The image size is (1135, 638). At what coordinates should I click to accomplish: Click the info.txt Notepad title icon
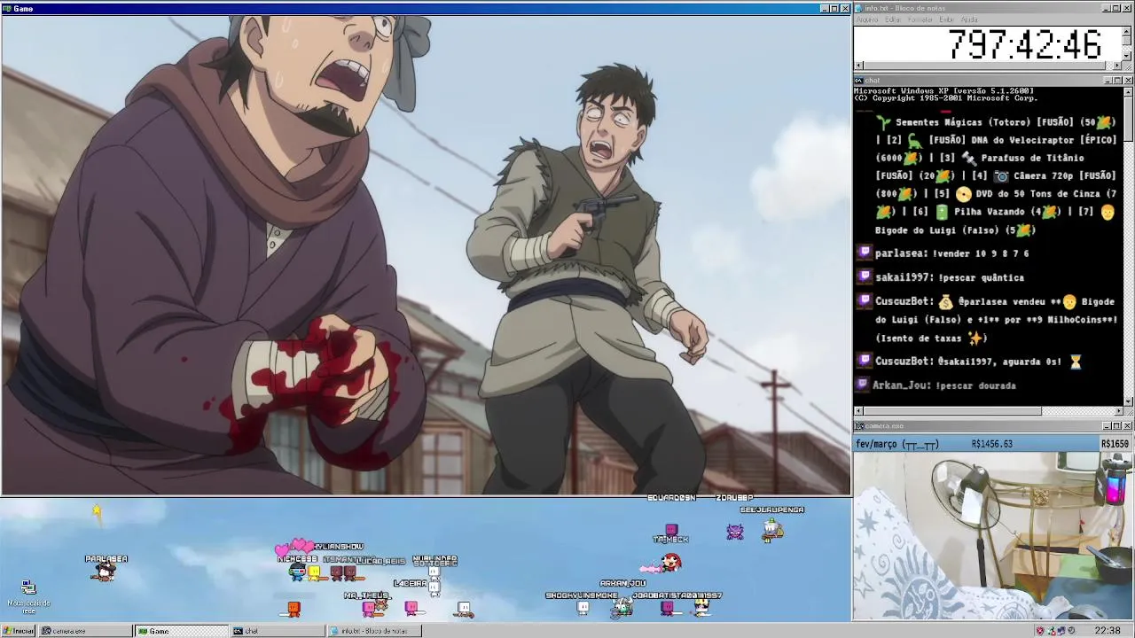coord(859,8)
